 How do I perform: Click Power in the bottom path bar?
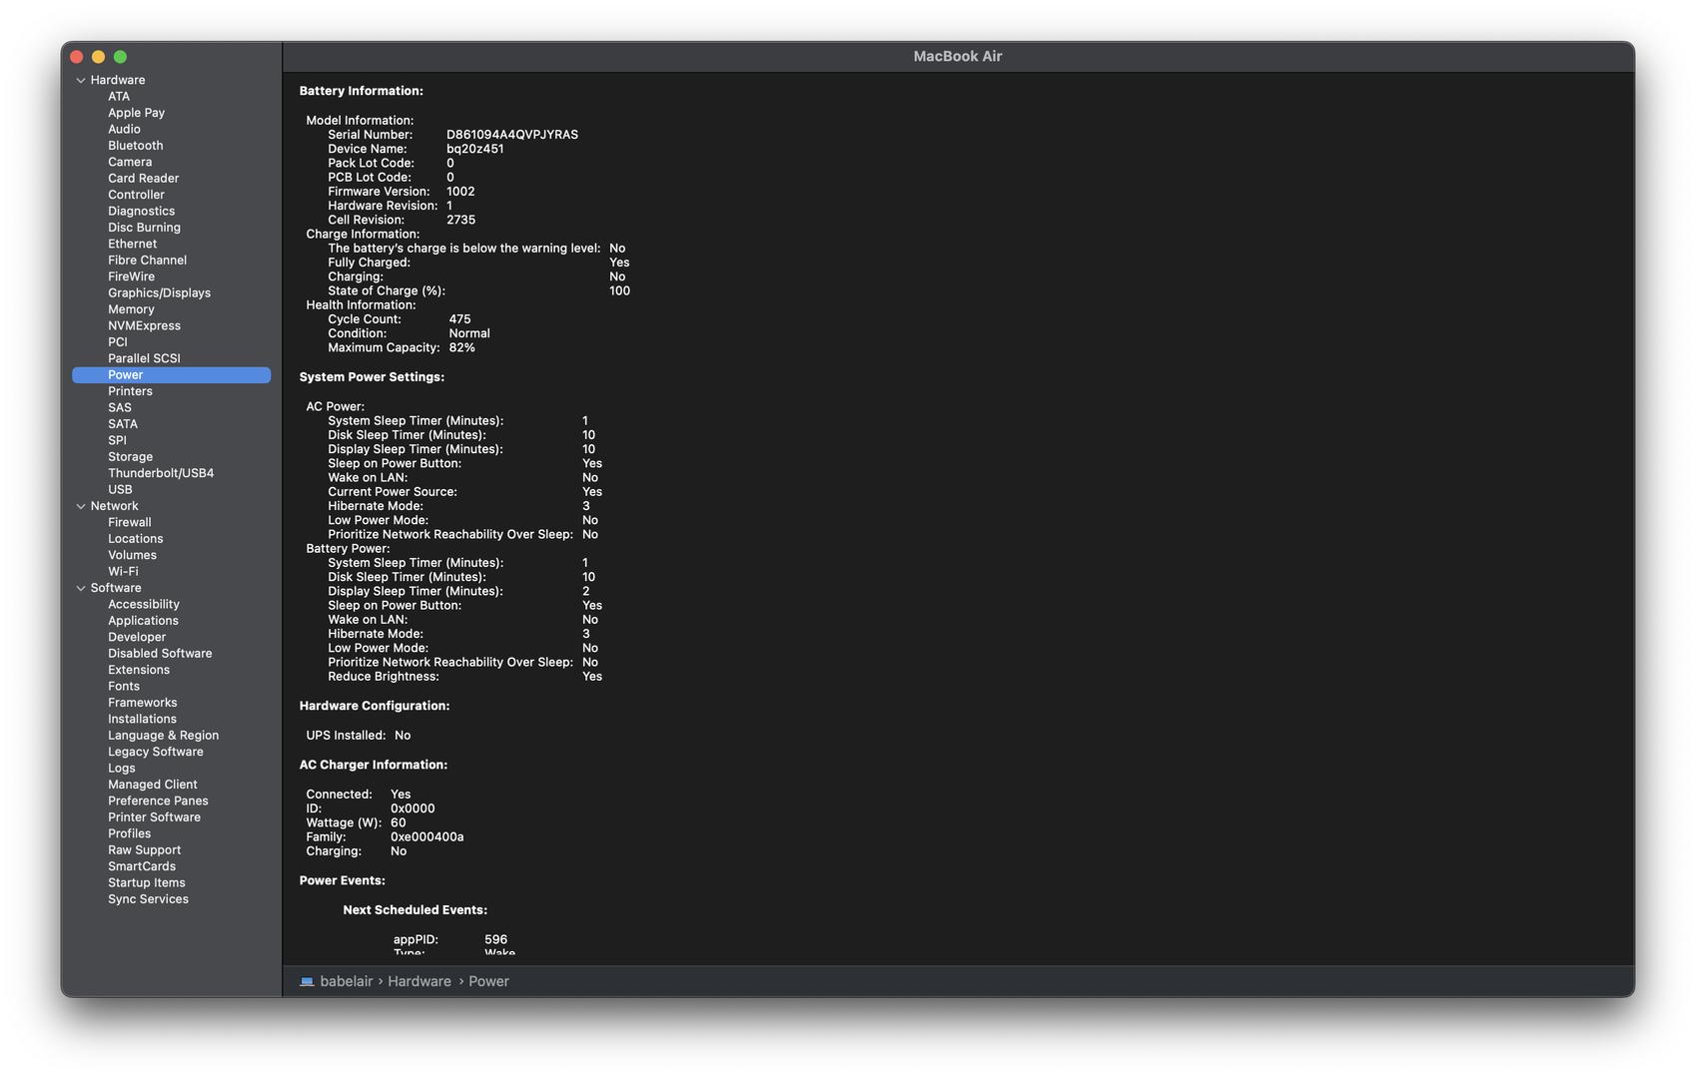tap(488, 982)
